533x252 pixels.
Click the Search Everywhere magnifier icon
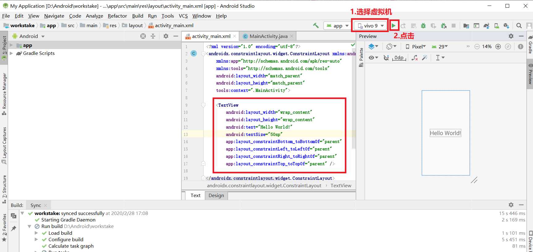[519, 26]
